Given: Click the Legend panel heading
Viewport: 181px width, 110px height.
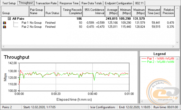Looking at the screenshot, I should point(160,54).
